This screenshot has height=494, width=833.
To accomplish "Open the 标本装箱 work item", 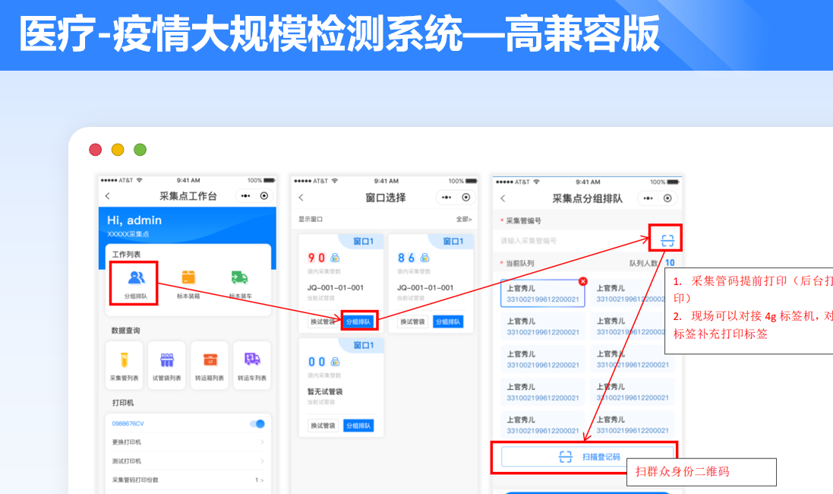I will [188, 284].
